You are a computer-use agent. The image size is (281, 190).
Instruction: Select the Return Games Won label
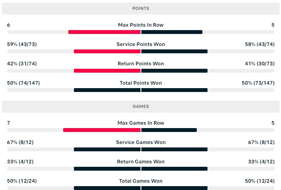140,162
